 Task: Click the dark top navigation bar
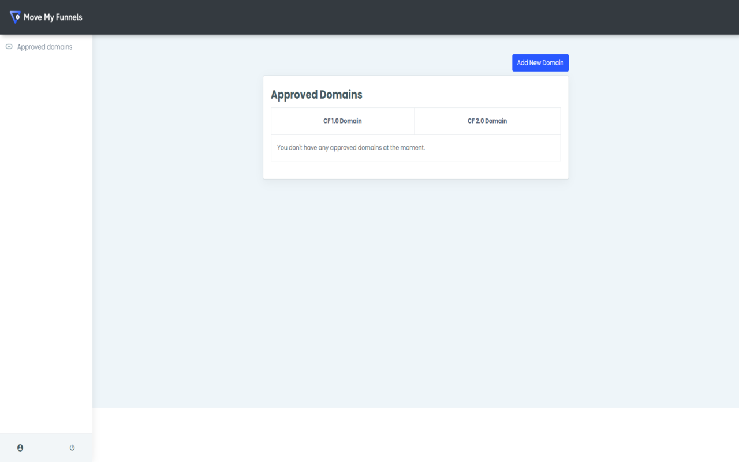(x=369, y=17)
